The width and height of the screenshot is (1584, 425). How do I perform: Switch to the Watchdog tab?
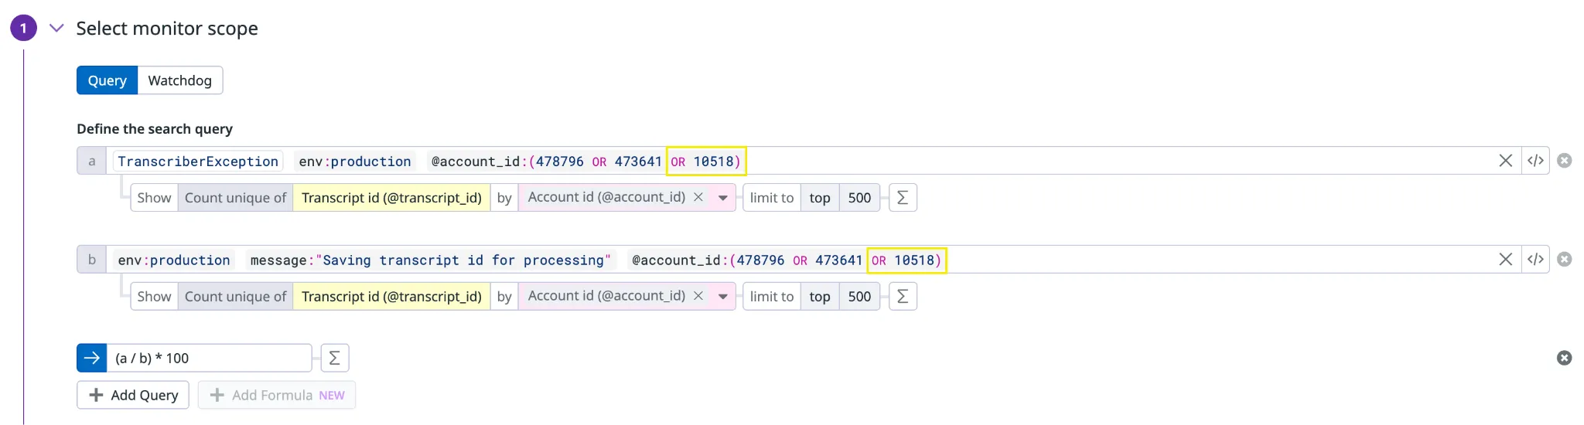pos(179,80)
